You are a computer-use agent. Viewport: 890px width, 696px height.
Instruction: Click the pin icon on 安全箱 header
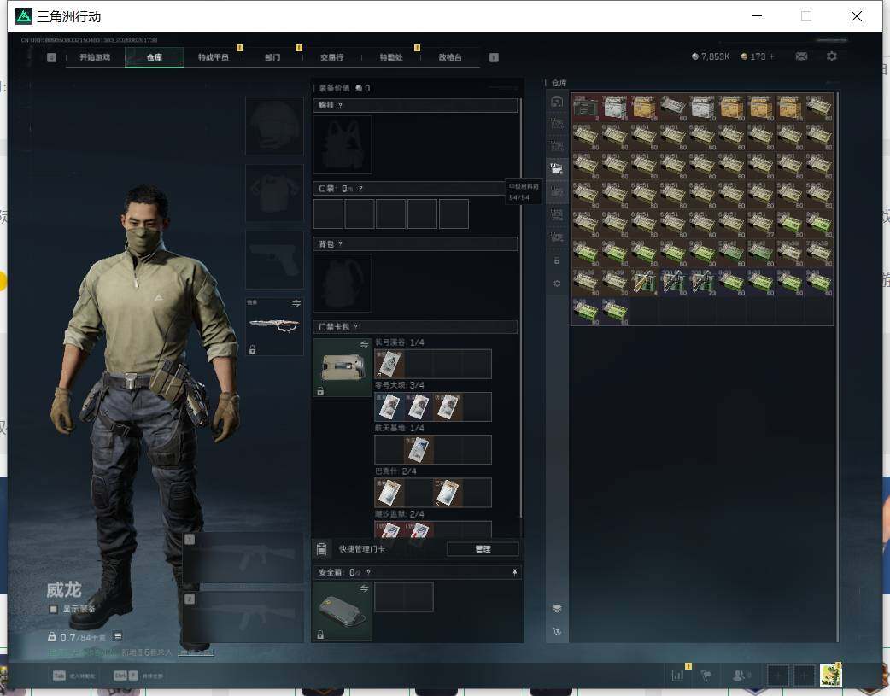(x=514, y=572)
